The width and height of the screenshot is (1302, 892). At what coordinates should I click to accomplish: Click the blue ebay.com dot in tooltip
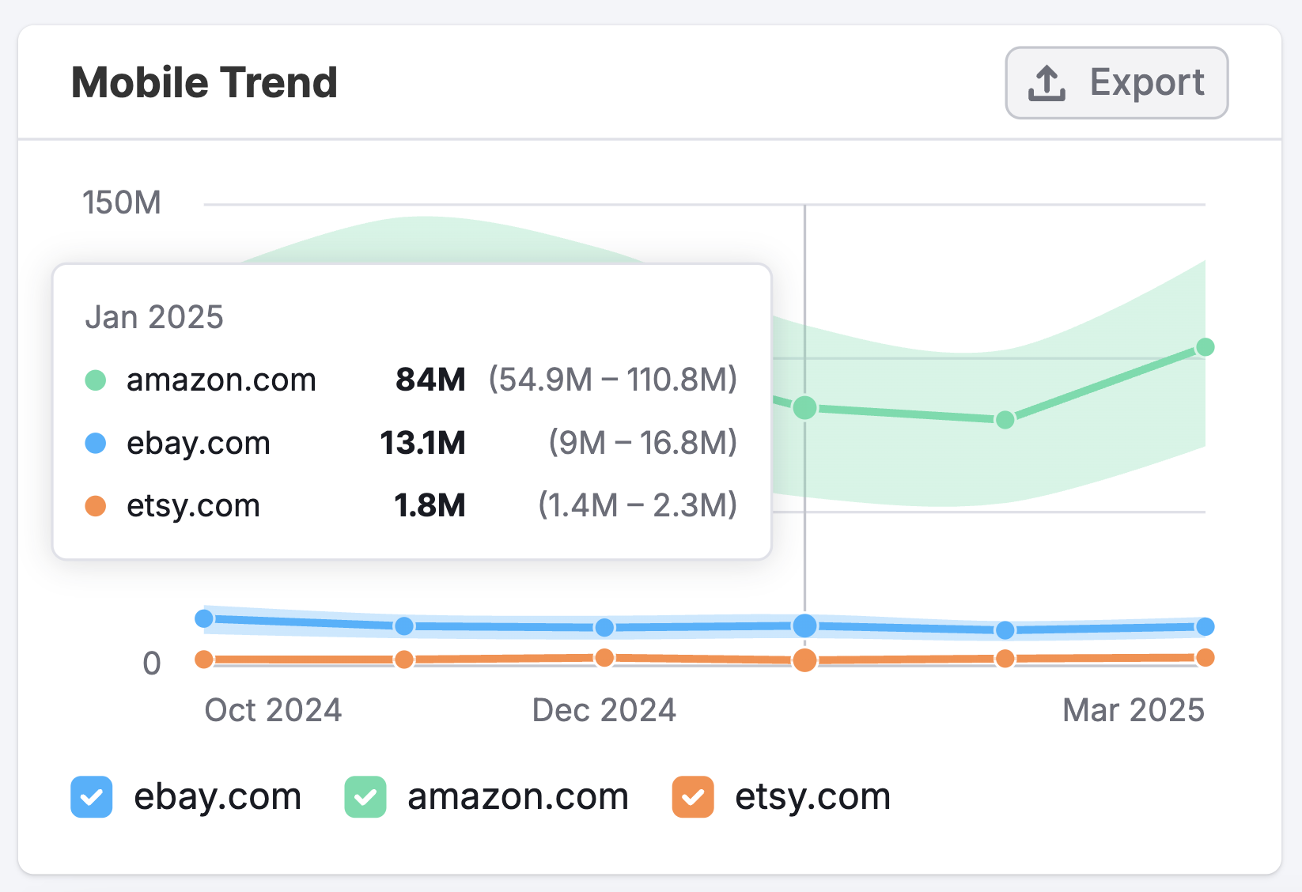tap(95, 443)
